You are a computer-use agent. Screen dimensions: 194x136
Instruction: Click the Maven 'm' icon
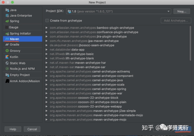coord(7,39)
